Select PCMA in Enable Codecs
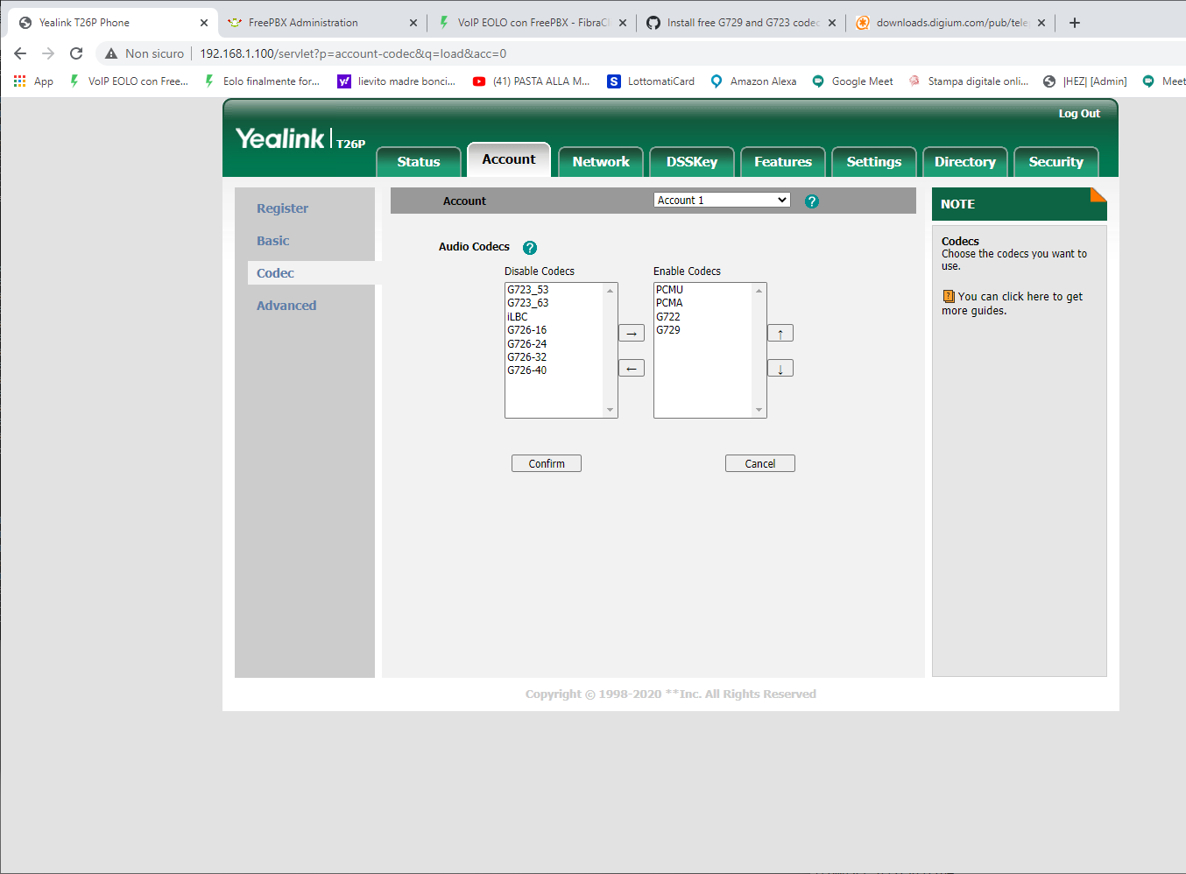The height and width of the screenshot is (874, 1186). (670, 303)
